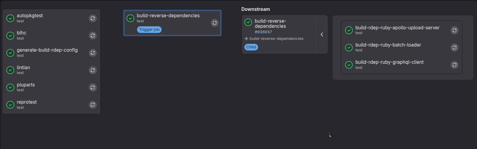
Task: Click the Child pipeline badge
Action: tap(251, 47)
